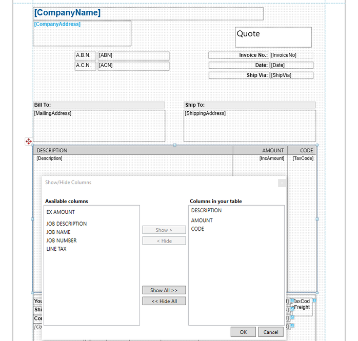Select AMOUNT in Columns in your table
The image size is (358, 341).
[202, 220]
